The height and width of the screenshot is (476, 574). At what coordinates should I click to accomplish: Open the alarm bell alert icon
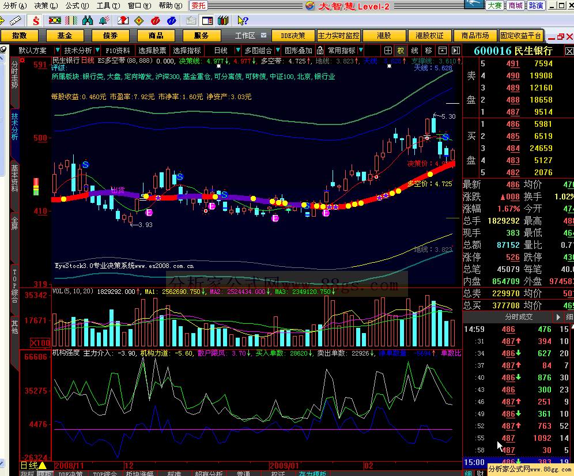pos(104,21)
